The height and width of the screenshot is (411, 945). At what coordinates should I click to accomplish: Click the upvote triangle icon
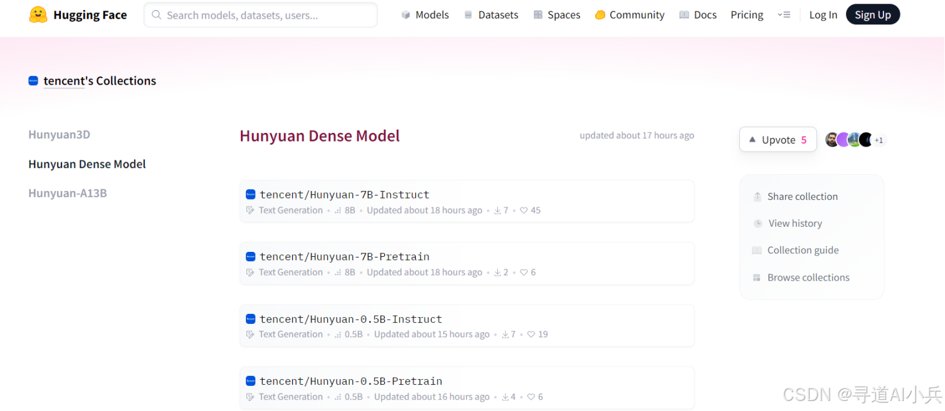click(x=752, y=140)
